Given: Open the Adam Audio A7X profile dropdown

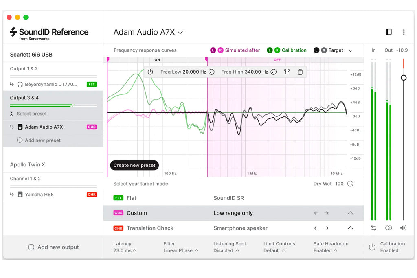Looking at the screenshot, I should pos(148,32).
